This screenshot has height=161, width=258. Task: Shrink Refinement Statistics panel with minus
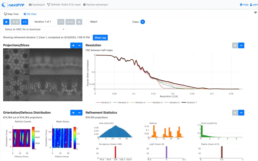click(x=241, y=113)
